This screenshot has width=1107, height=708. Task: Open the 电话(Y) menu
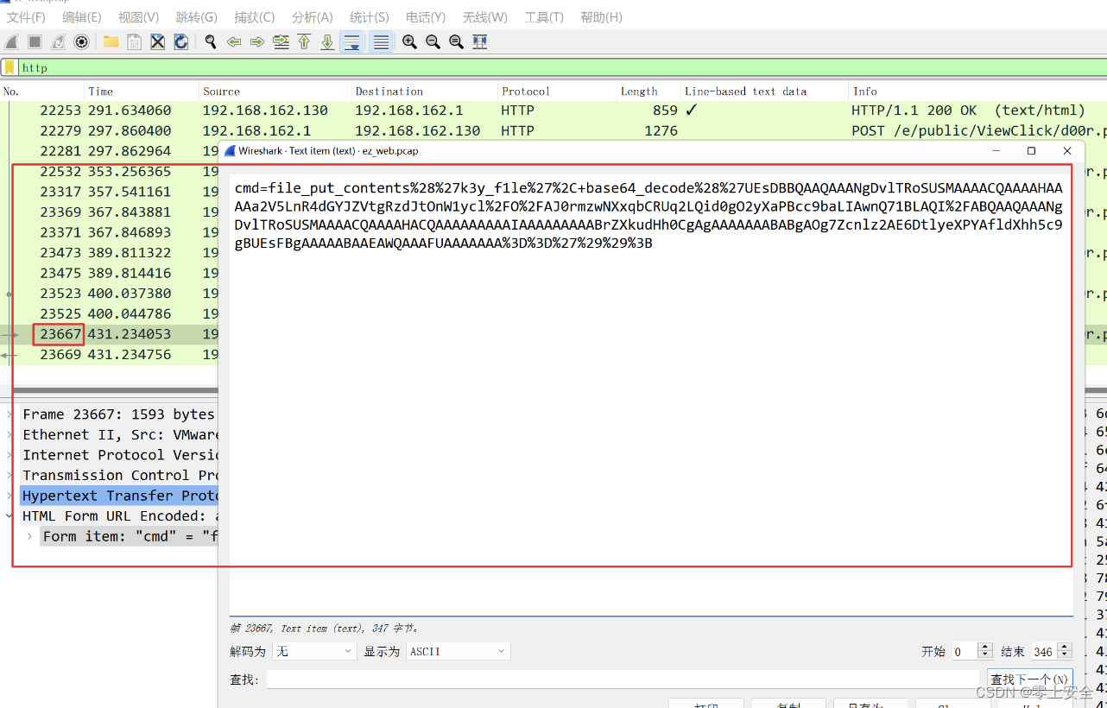click(x=426, y=17)
